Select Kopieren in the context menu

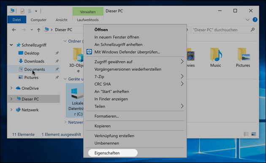(103, 126)
